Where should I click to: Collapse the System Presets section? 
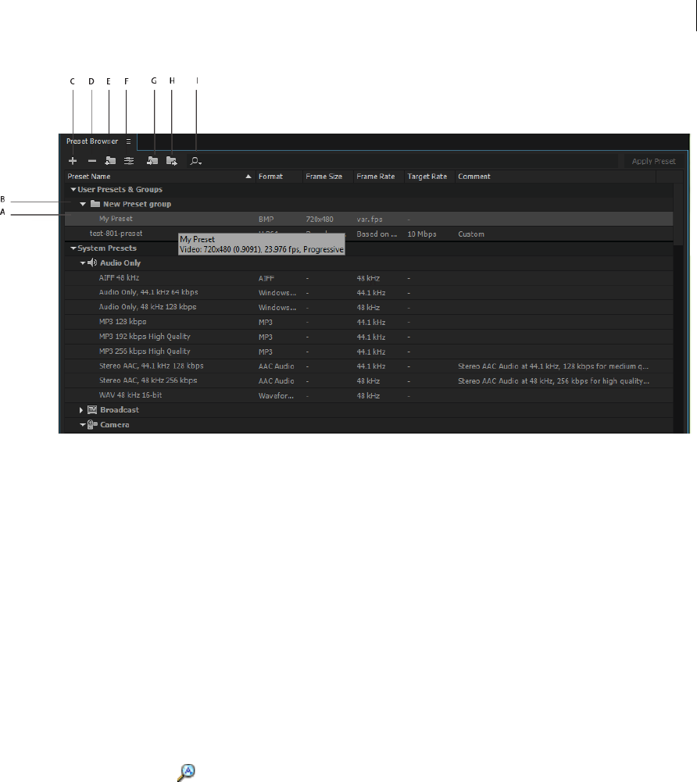point(73,248)
